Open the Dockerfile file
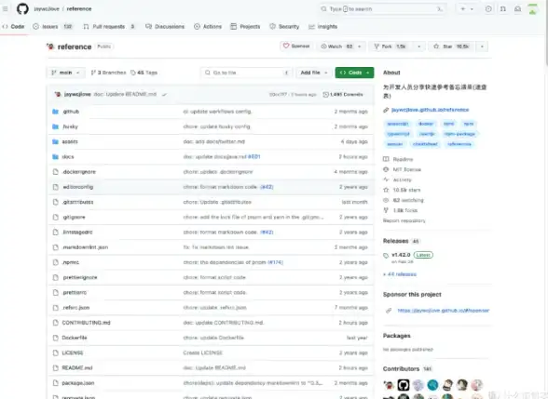The image size is (548, 399). (x=75, y=338)
